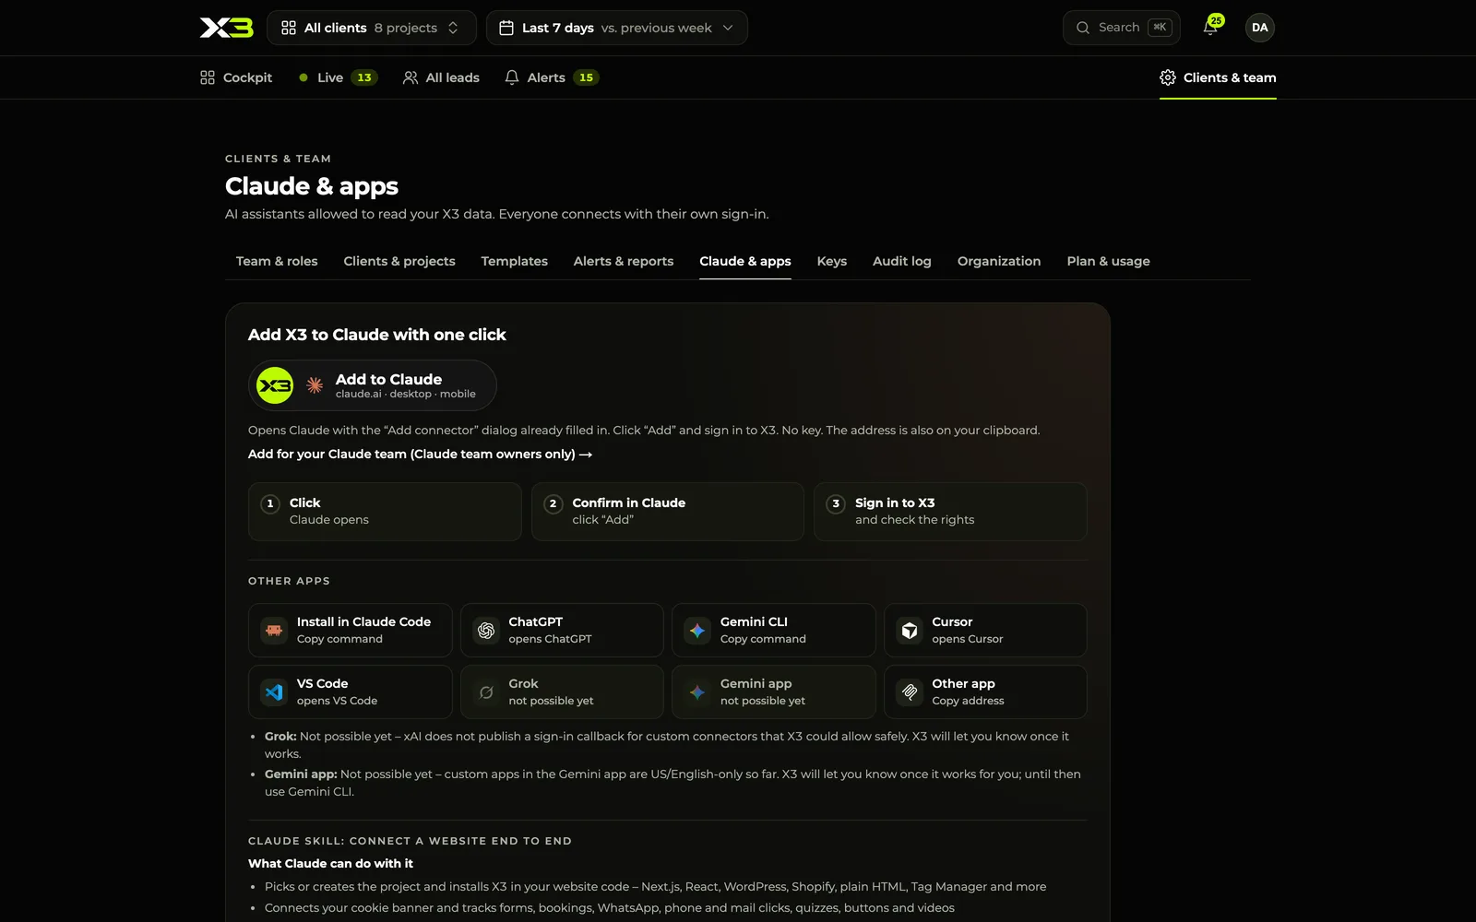Click the Install in Claude Code card
The width and height of the screenshot is (1476, 922).
point(351,631)
